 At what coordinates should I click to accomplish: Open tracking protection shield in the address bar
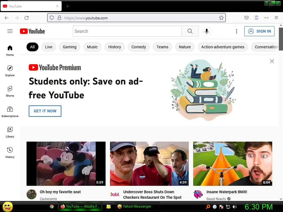coord(52,18)
